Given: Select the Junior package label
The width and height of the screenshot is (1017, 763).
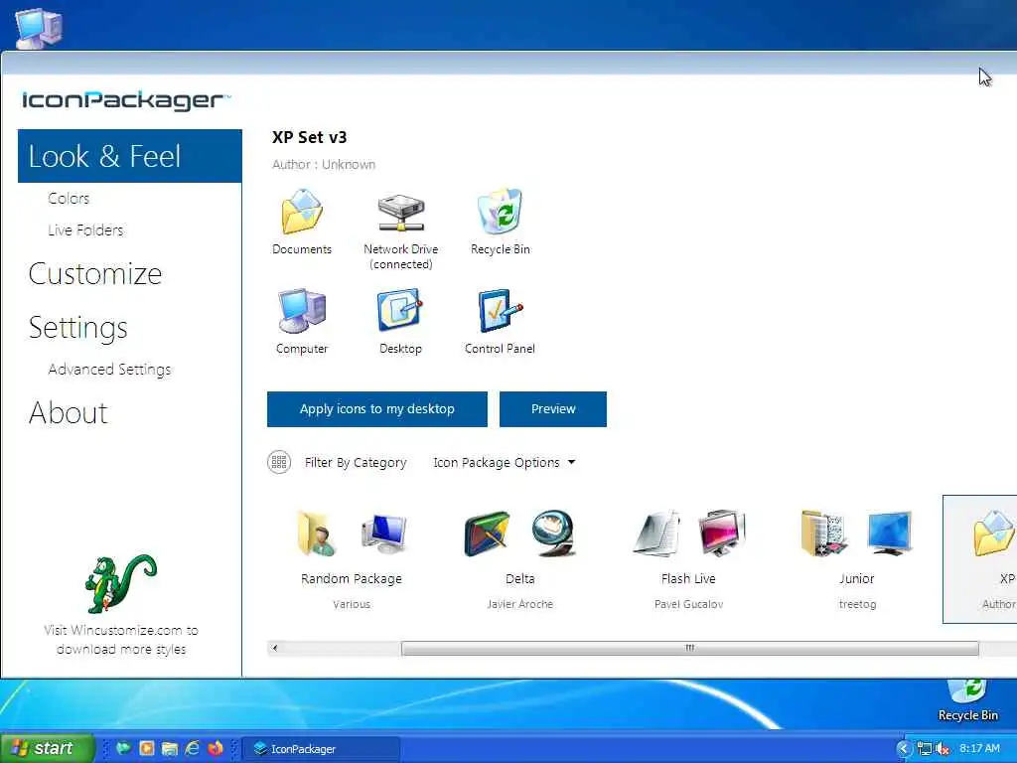Looking at the screenshot, I should (857, 579).
